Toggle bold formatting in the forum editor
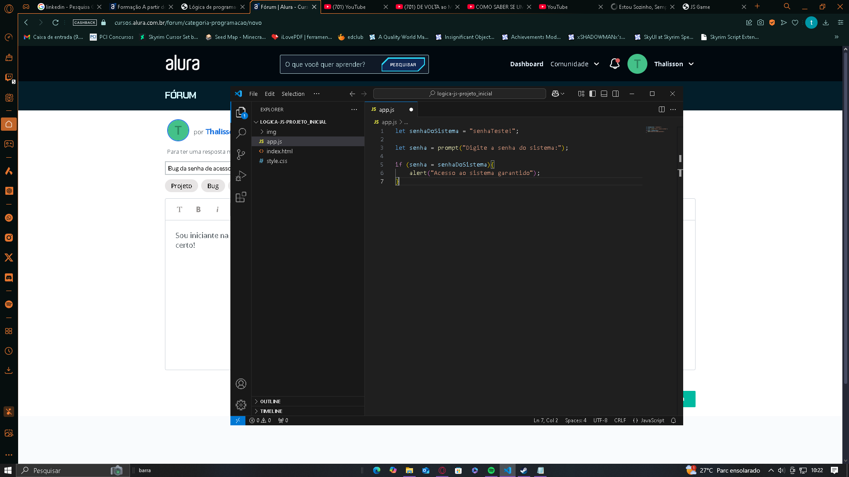 click(199, 209)
